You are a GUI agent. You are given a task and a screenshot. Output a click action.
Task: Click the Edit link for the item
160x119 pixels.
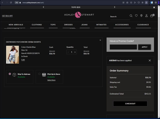pos(23,60)
